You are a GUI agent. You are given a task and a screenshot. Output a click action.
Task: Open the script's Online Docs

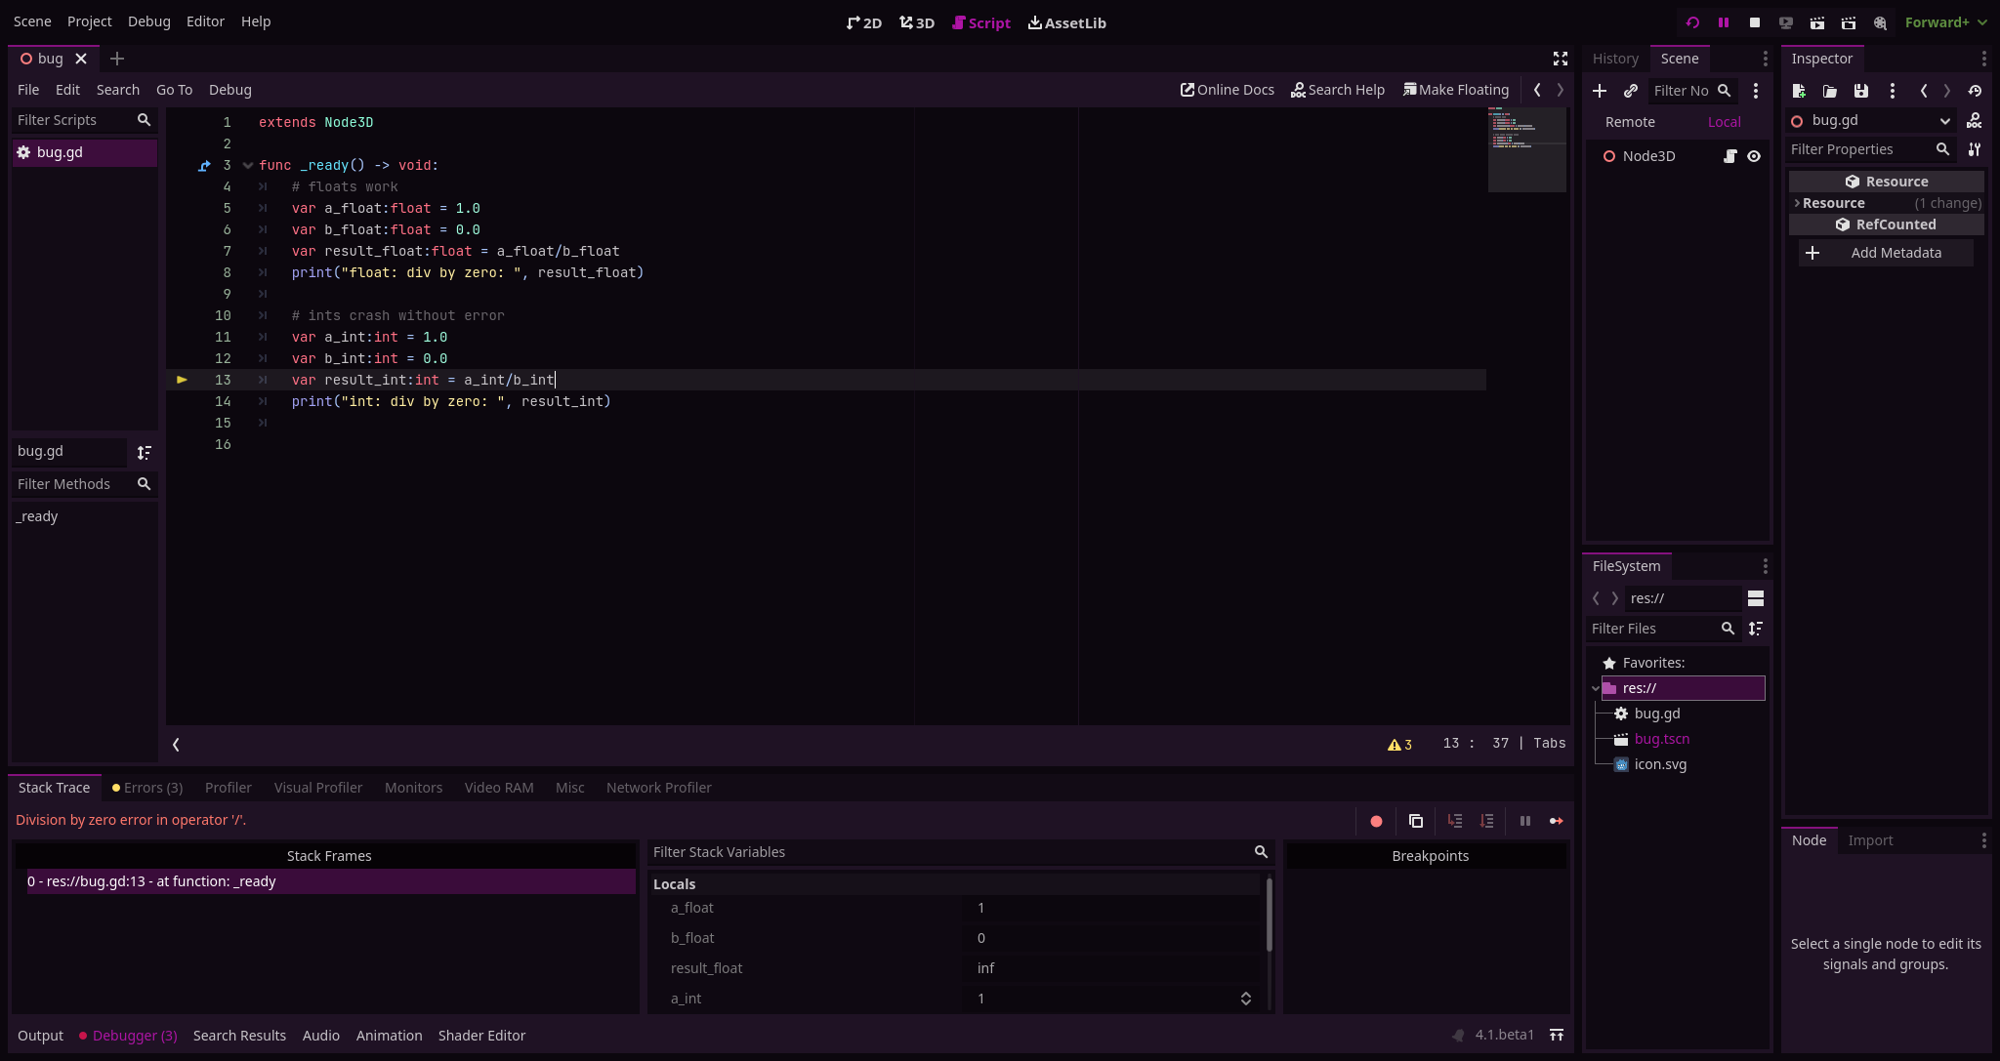(1227, 89)
